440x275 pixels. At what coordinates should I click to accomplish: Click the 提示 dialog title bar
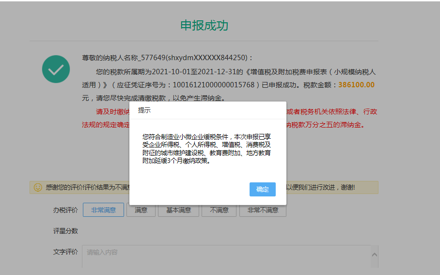tap(207, 110)
